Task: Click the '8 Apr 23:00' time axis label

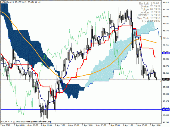Action: pyautogui.click(x=87, y=125)
